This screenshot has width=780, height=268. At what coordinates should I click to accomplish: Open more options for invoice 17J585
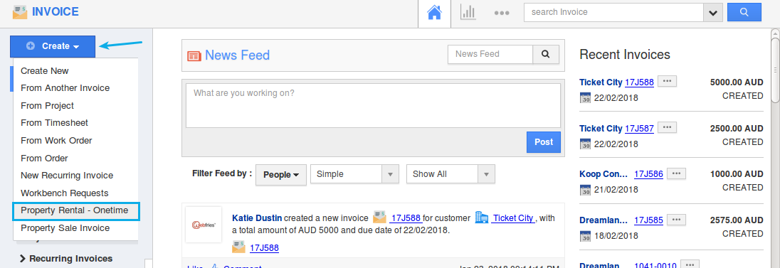pyautogui.click(x=676, y=219)
